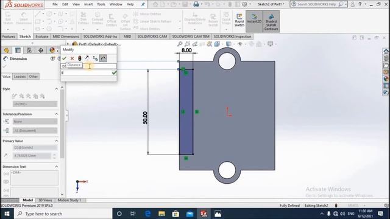Open the 3D Views tab

tap(45, 200)
